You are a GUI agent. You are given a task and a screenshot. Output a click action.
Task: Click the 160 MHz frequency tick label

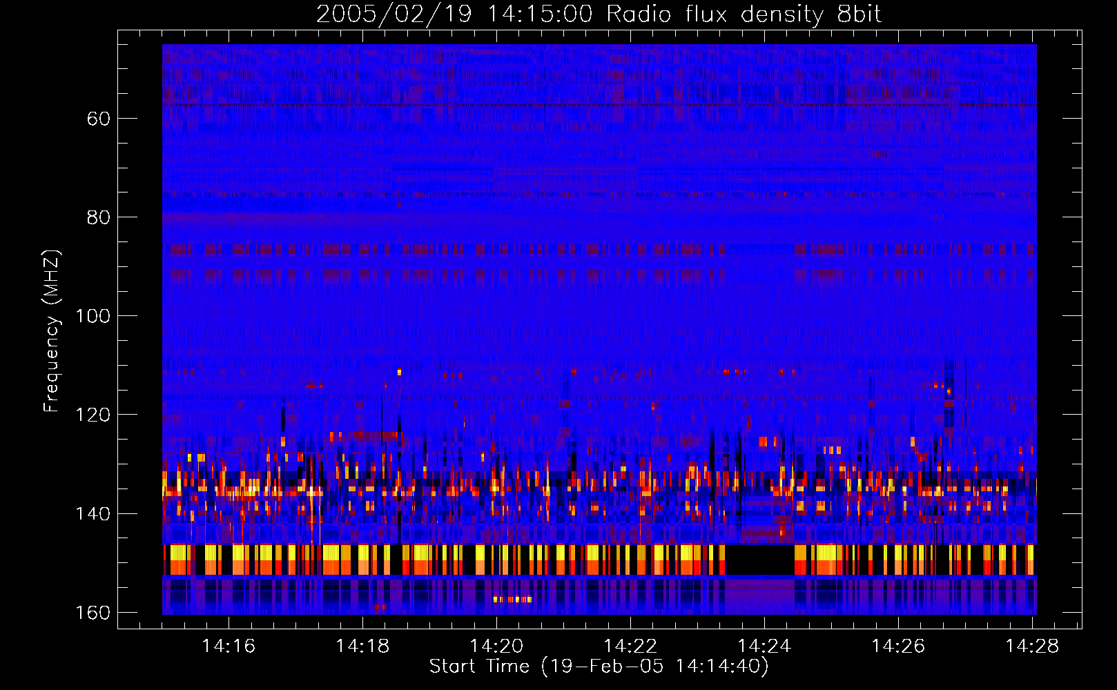[x=93, y=613]
